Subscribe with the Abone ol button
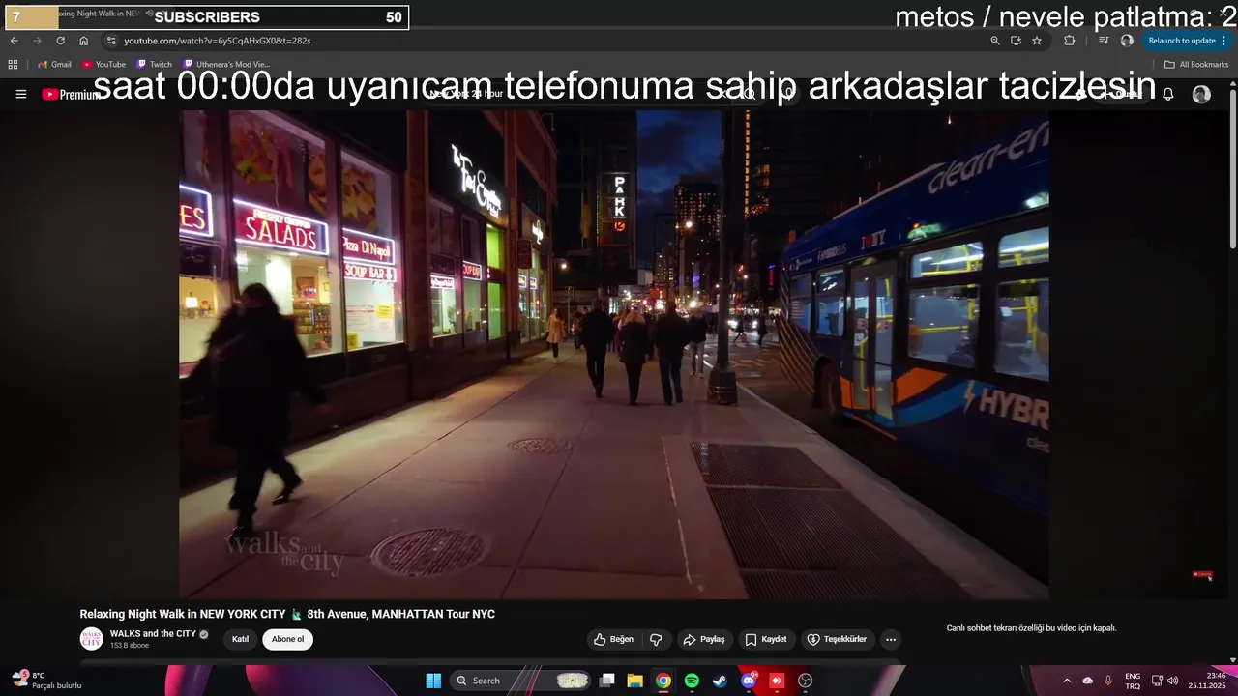 287,639
